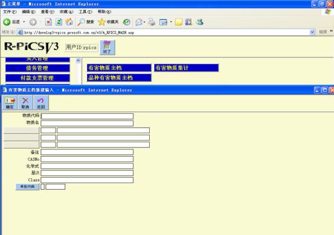Open 有害物质集计 button
Viewport: 334px width, 235px height.
187,67
